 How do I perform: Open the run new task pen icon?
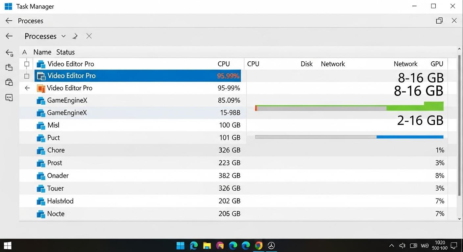coord(75,36)
